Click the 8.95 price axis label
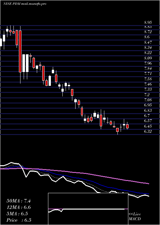 click(x=148, y=22)
